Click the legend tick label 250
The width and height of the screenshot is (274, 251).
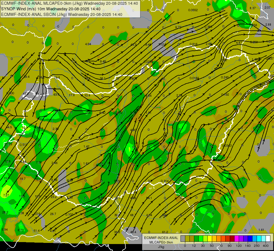click(x=257, y=246)
